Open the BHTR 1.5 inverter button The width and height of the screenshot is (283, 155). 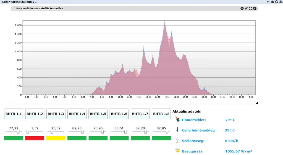tap(98, 114)
